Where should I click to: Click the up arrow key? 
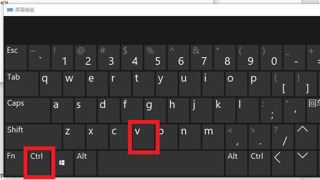[x=305, y=137]
